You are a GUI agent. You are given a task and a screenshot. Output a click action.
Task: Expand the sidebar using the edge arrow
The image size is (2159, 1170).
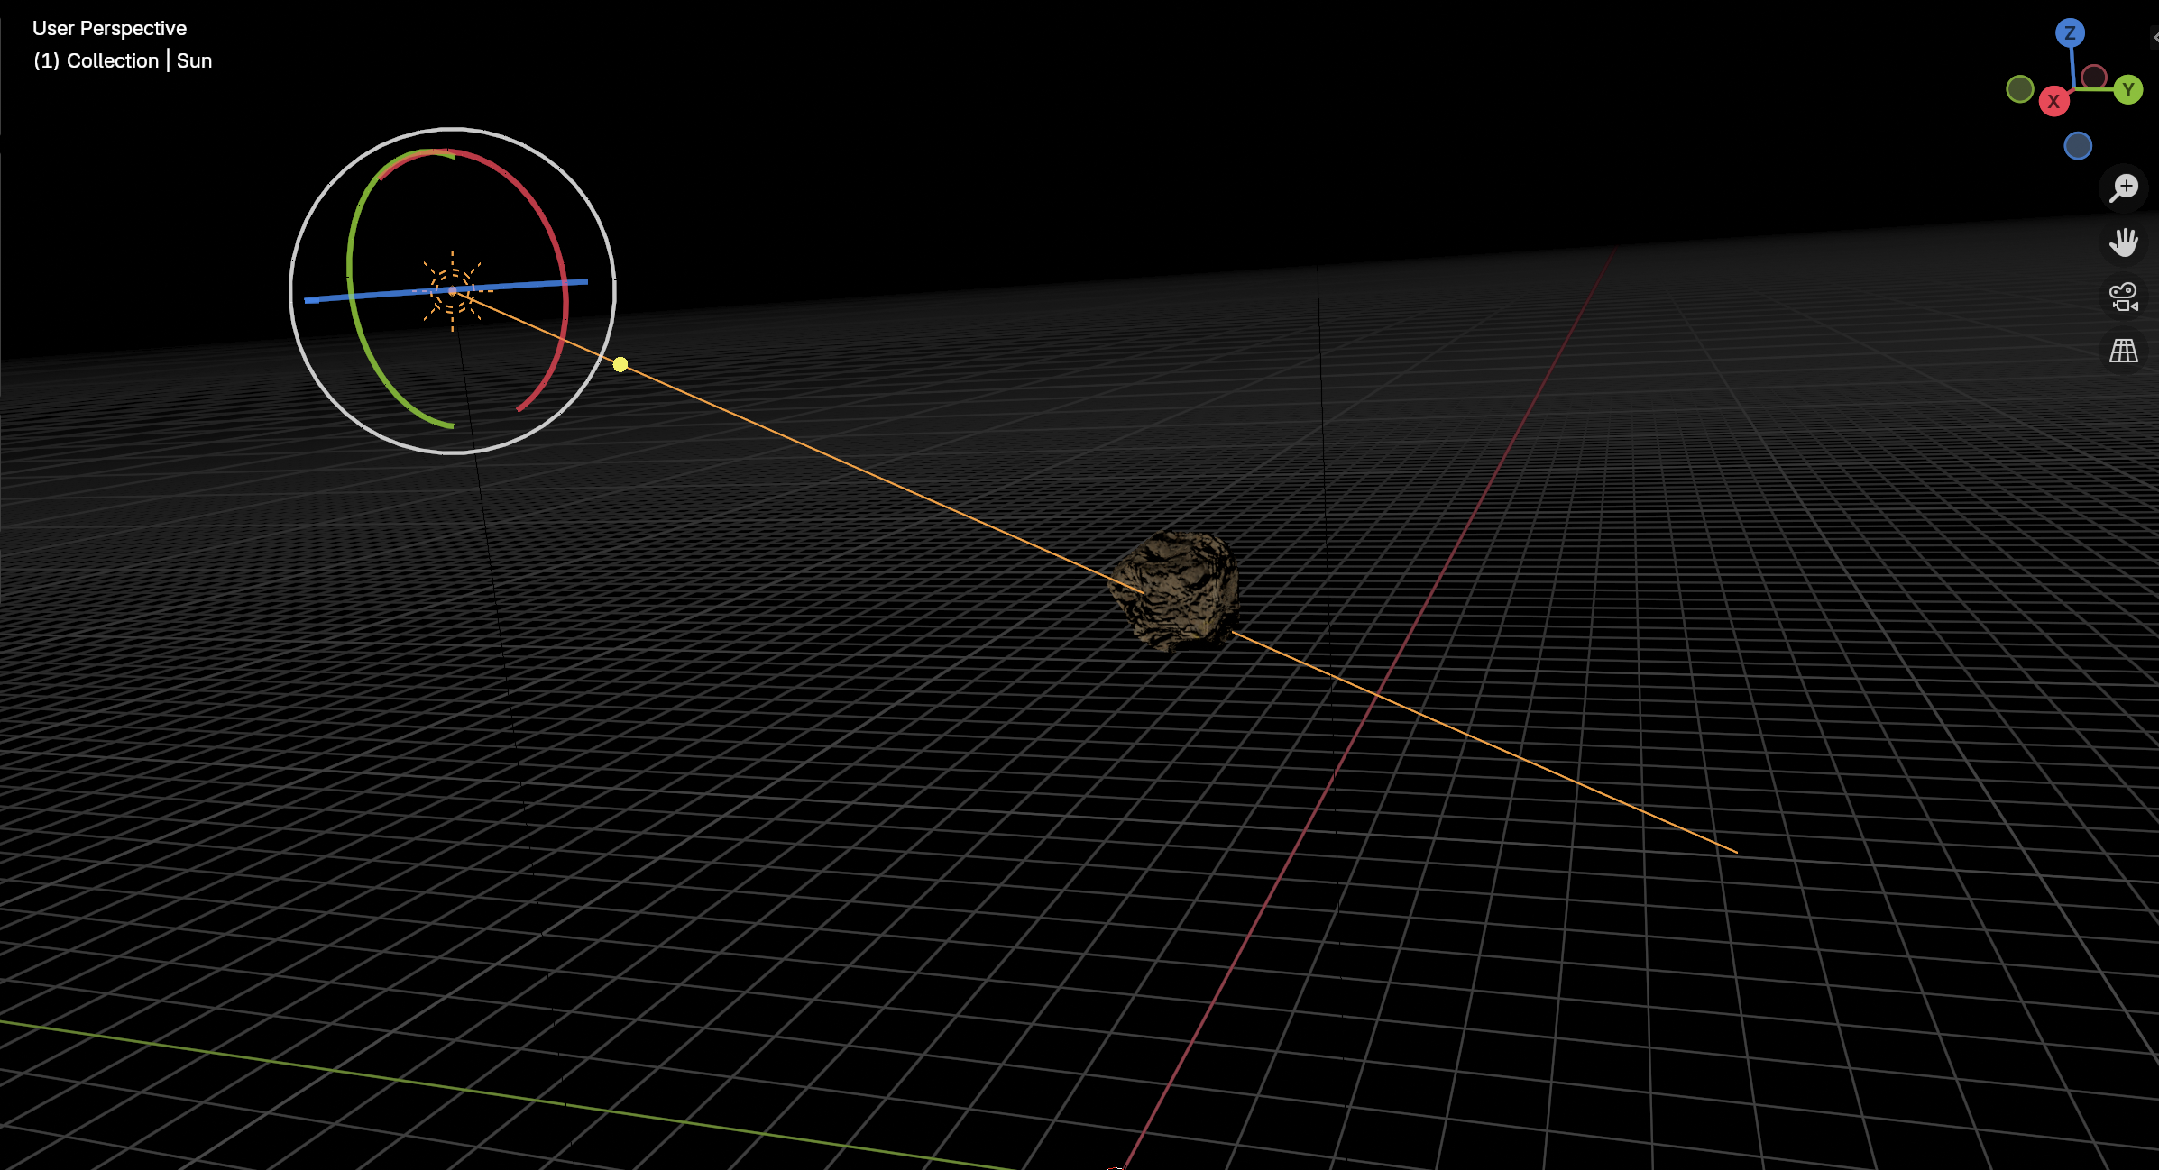coord(2154,37)
